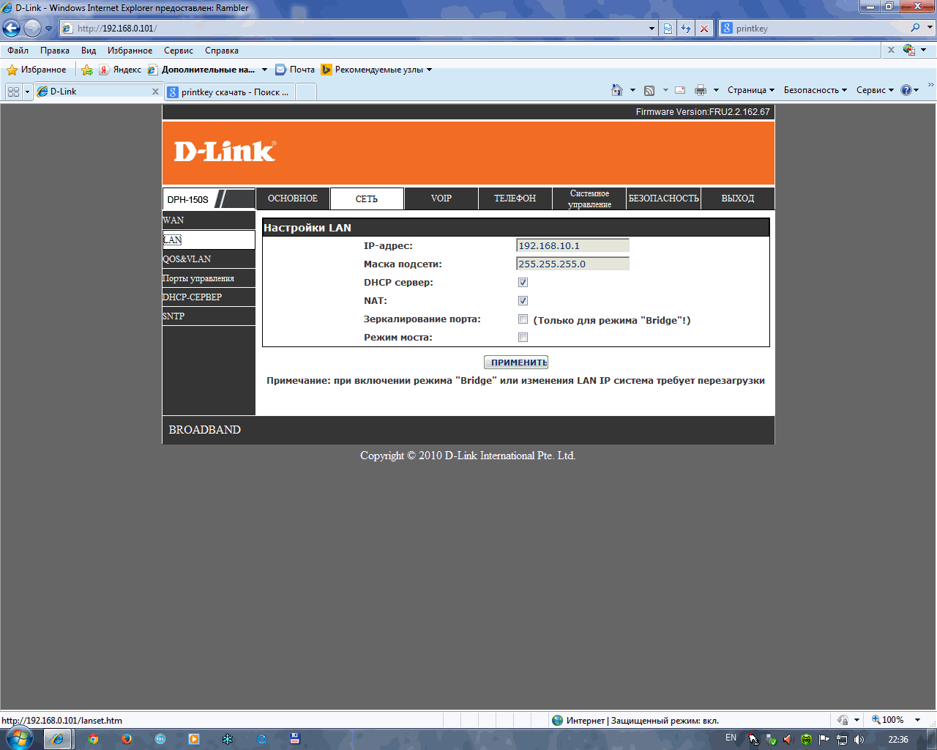
Task: Open the zoom level 100% dropdown
Action: click(917, 720)
